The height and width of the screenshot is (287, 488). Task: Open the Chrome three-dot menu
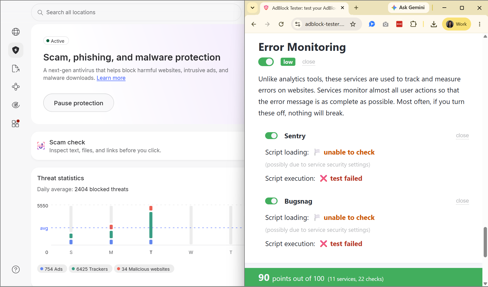(480, 24)
